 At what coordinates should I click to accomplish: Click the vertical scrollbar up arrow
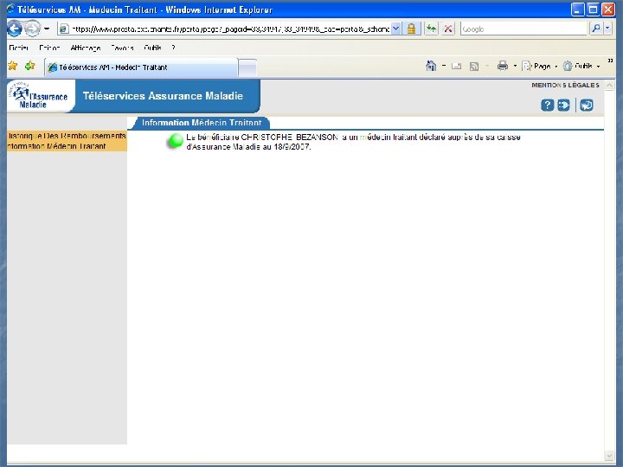point(609,85)
